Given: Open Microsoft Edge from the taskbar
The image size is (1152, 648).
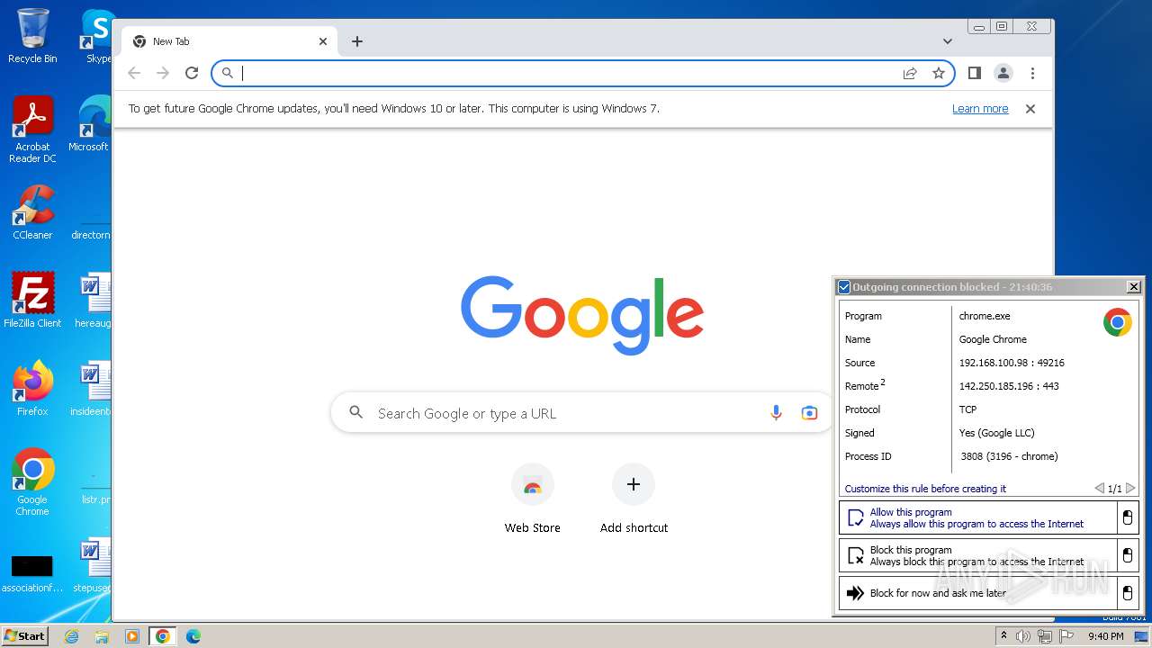Looking at the screenshot, I should point(193,636).
